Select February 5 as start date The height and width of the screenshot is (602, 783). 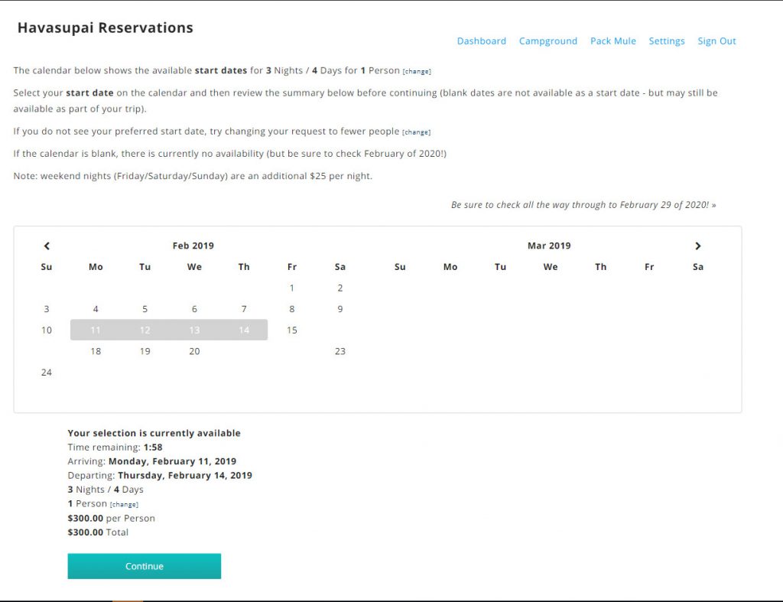coord(145,309)
